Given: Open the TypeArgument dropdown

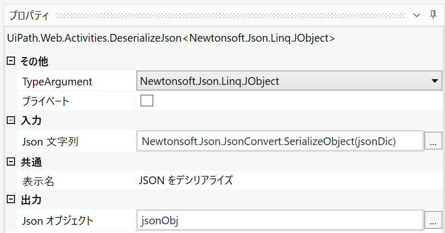Looking at the screenshot, I should click(x=434, y=81).
